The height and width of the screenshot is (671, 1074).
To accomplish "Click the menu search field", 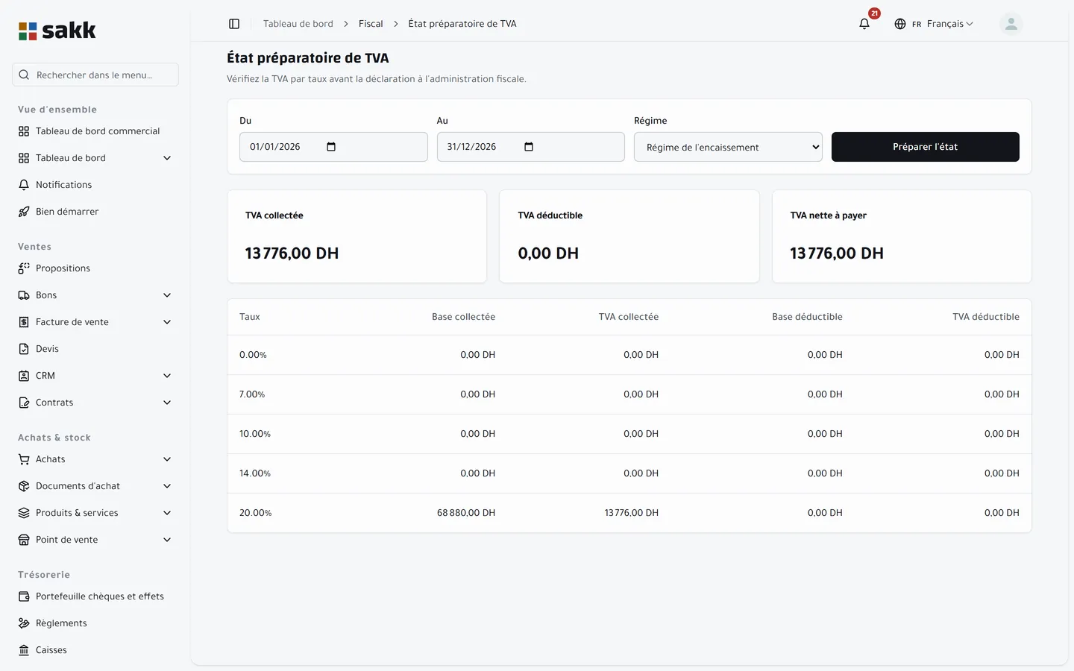I will click(x=95, y=75).
